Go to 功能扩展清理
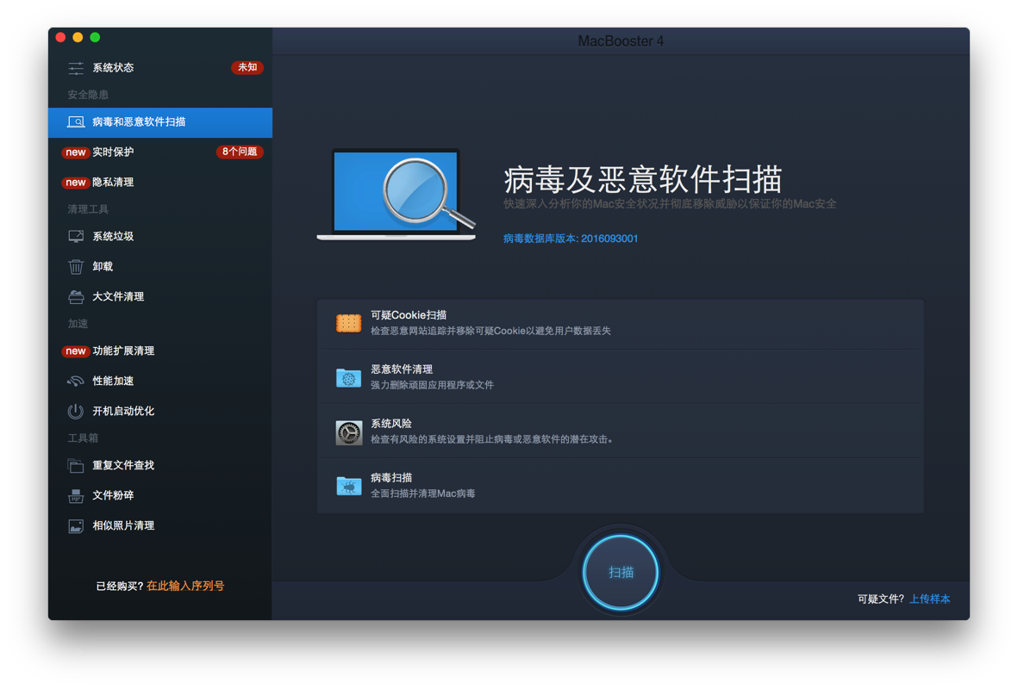This screenshot has height=689, width=1018. coord(160,351)
